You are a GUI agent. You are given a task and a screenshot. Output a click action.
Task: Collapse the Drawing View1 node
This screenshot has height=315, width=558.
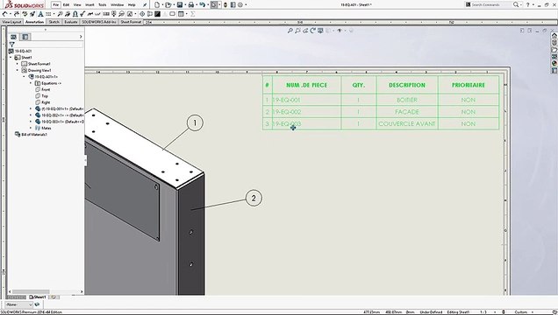(x=17, y=70)
